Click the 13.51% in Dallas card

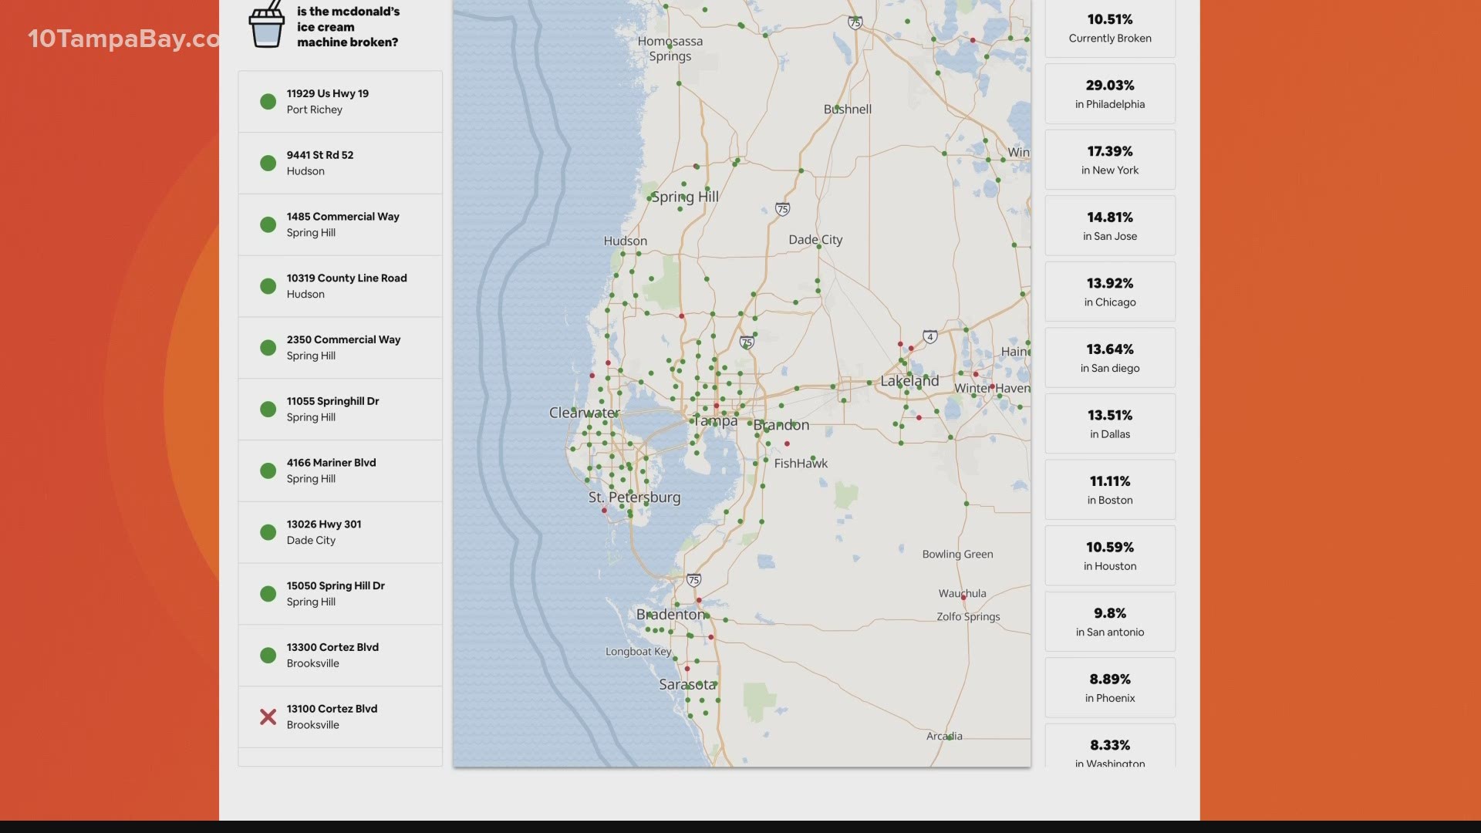1110,423
